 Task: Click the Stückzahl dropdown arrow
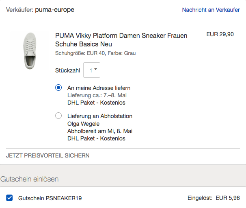click(x=96, y=69)
